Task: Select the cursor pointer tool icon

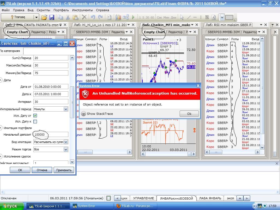Action: coord(182,17)
